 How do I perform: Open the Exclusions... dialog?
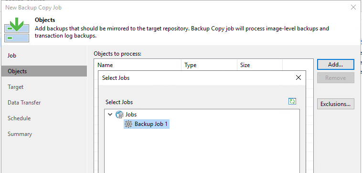(335, 104)
